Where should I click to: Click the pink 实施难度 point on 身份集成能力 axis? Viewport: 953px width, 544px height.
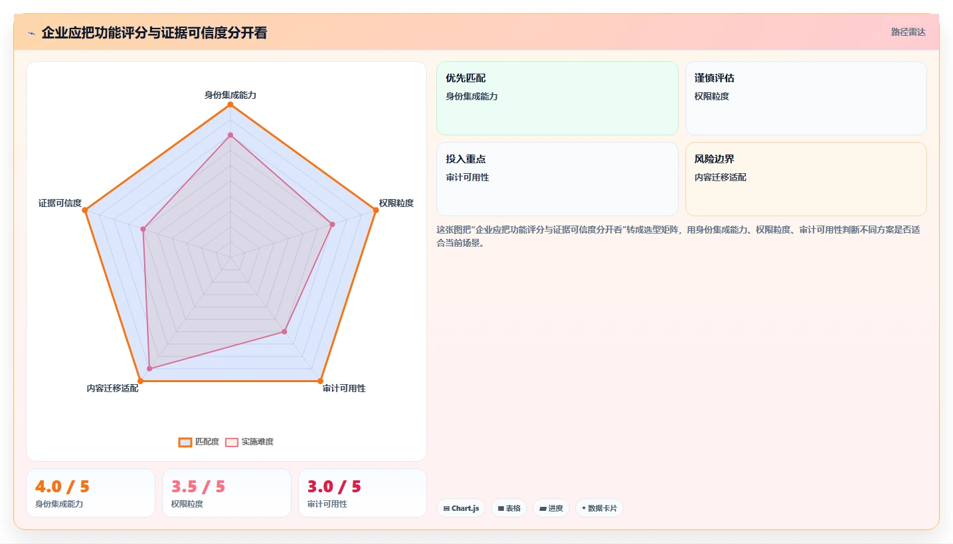(x=230, y=135)
